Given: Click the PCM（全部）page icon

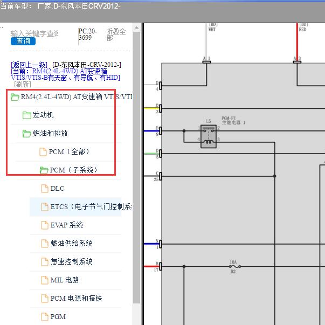Looking at the screenshot, I should click(x=43, y=152).
